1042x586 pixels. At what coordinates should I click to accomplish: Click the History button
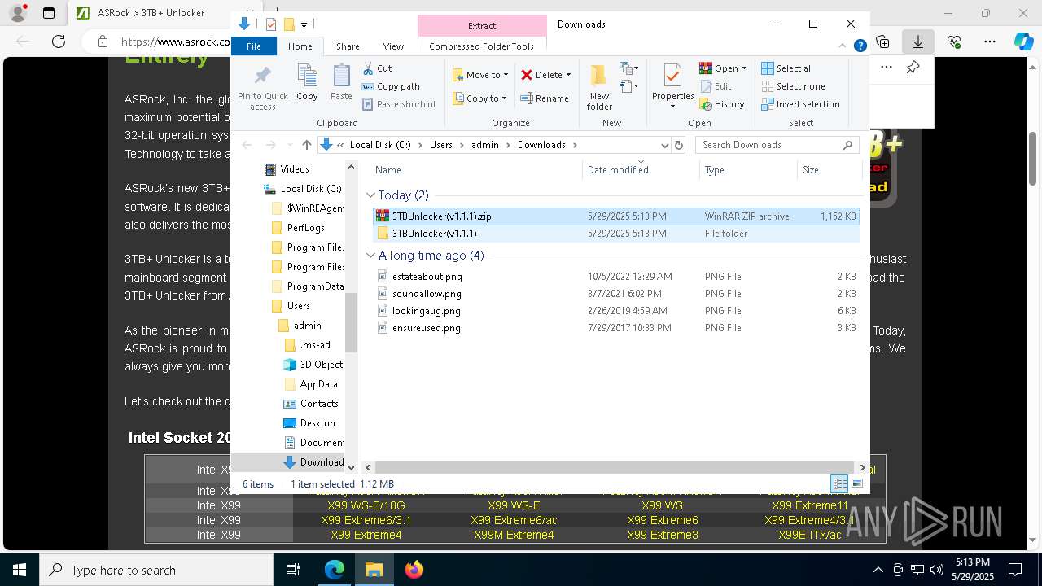722,104
